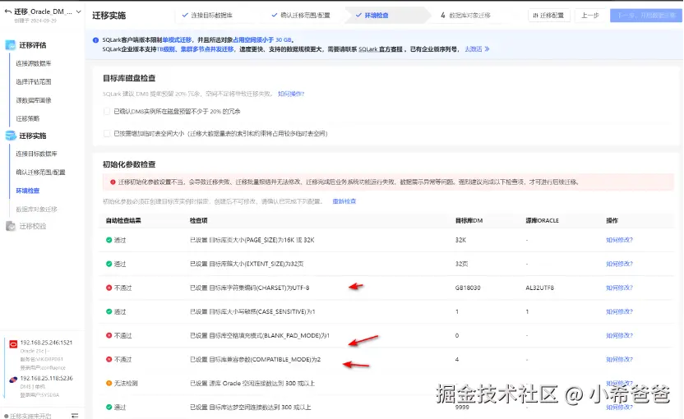
Task: Click the 检查项 column header
Action: tap(198, 221)
